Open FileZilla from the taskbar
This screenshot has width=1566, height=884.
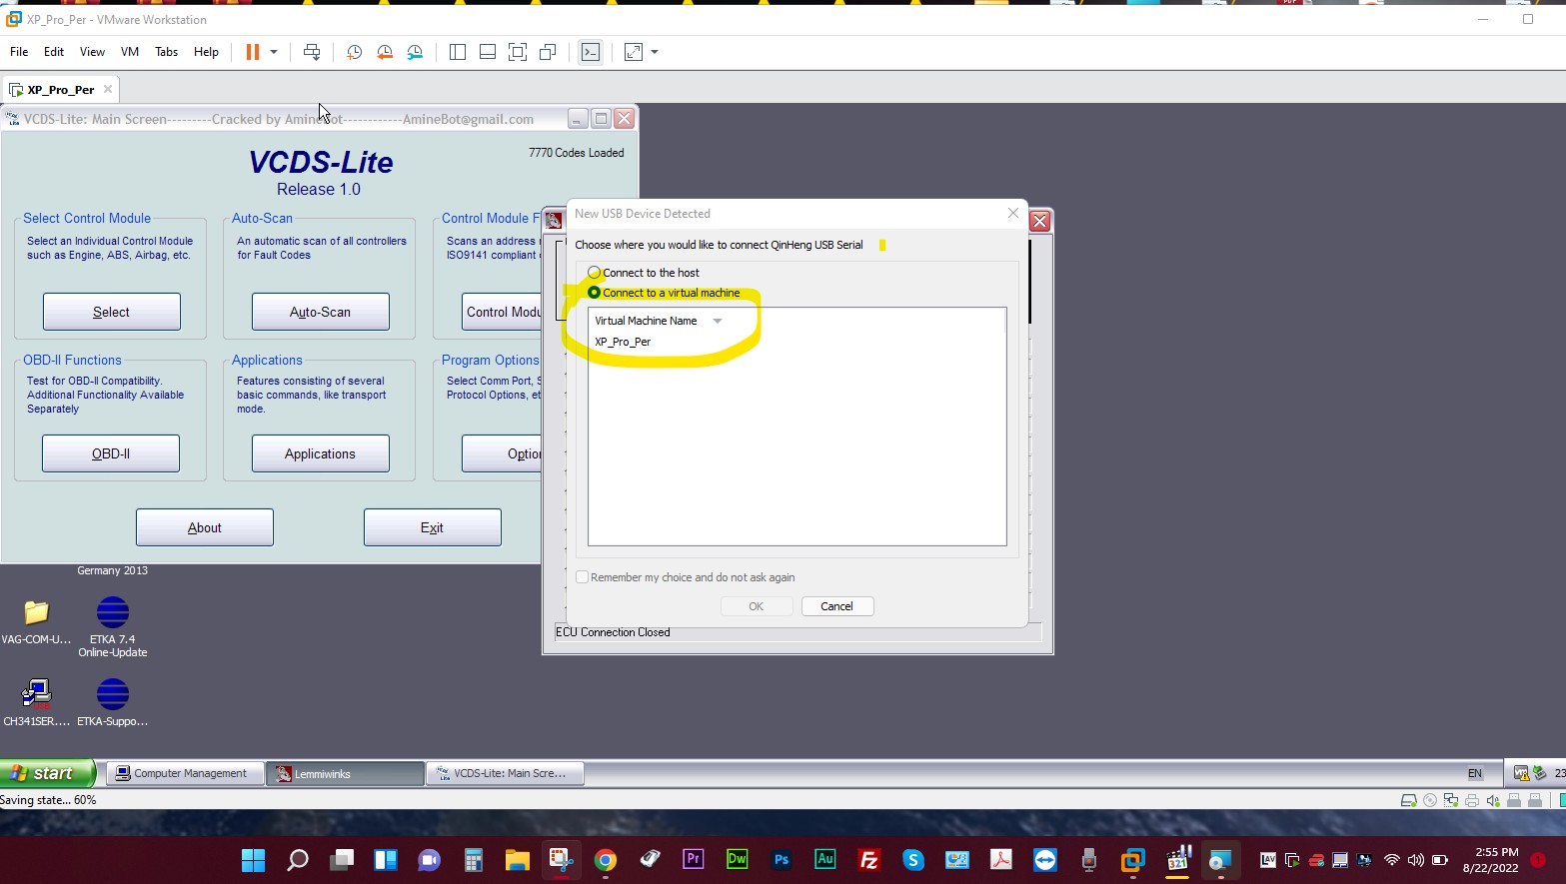[869, 860]
